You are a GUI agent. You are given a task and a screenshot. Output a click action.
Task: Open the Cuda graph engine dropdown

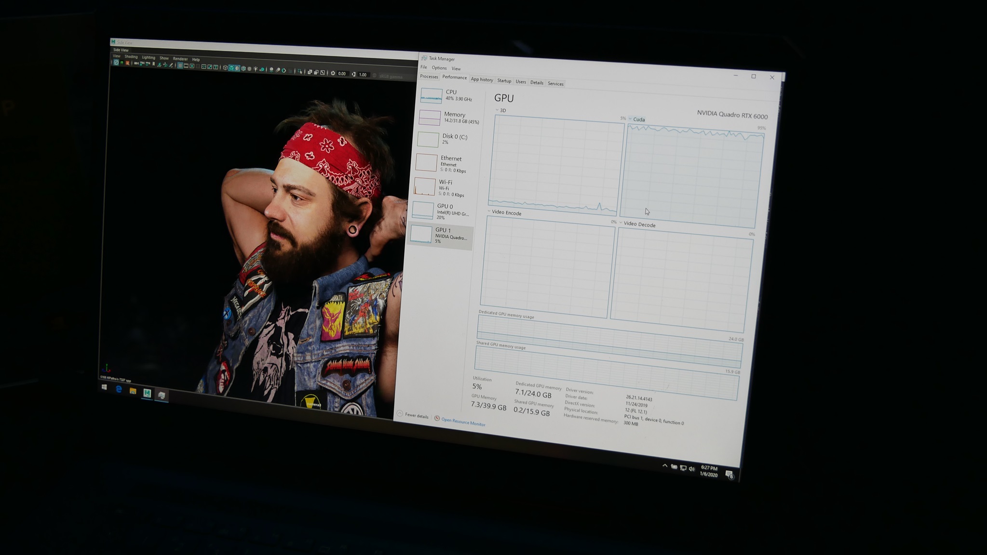[630, 119]
